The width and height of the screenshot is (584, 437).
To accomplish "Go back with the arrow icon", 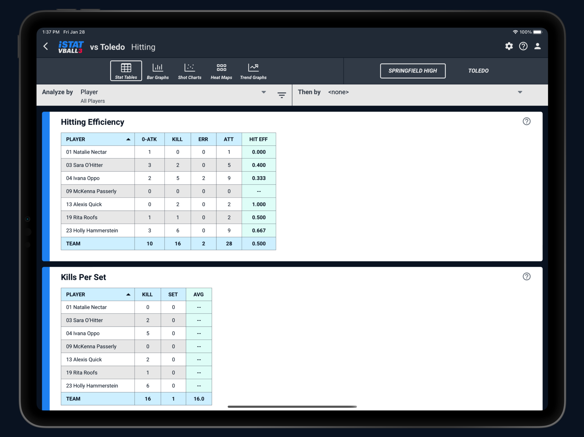I will 46,46.
